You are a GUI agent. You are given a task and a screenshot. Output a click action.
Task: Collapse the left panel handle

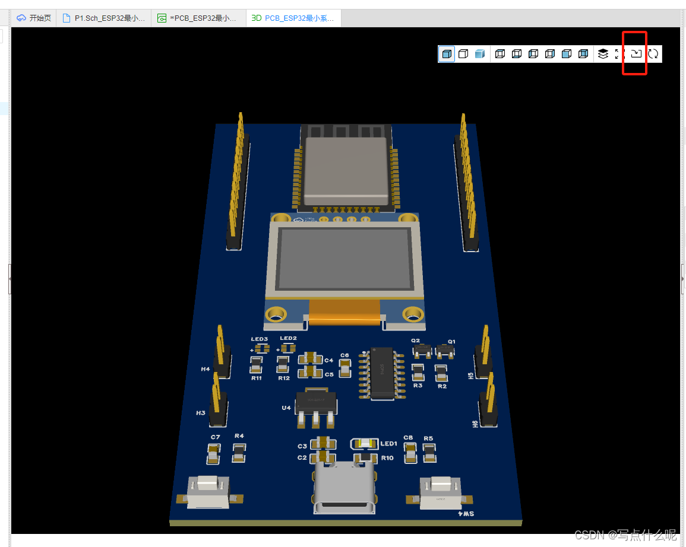10,279
